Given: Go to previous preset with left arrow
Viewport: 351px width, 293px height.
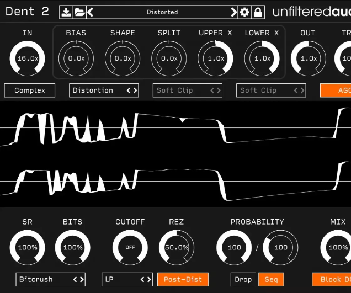Looking at the screenshot, I should click(x=90, y=12).
